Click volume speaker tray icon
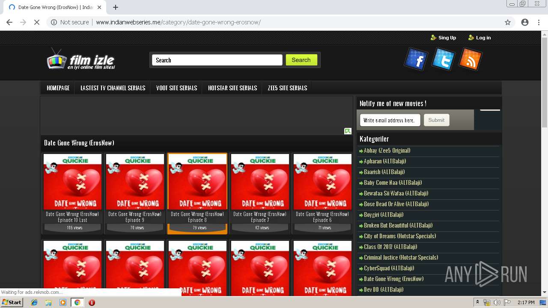 [497, 302]
